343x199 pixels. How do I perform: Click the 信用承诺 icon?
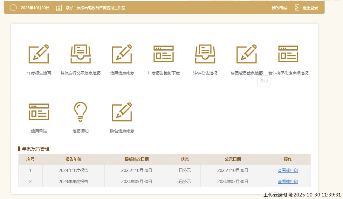tap(39, 112)
